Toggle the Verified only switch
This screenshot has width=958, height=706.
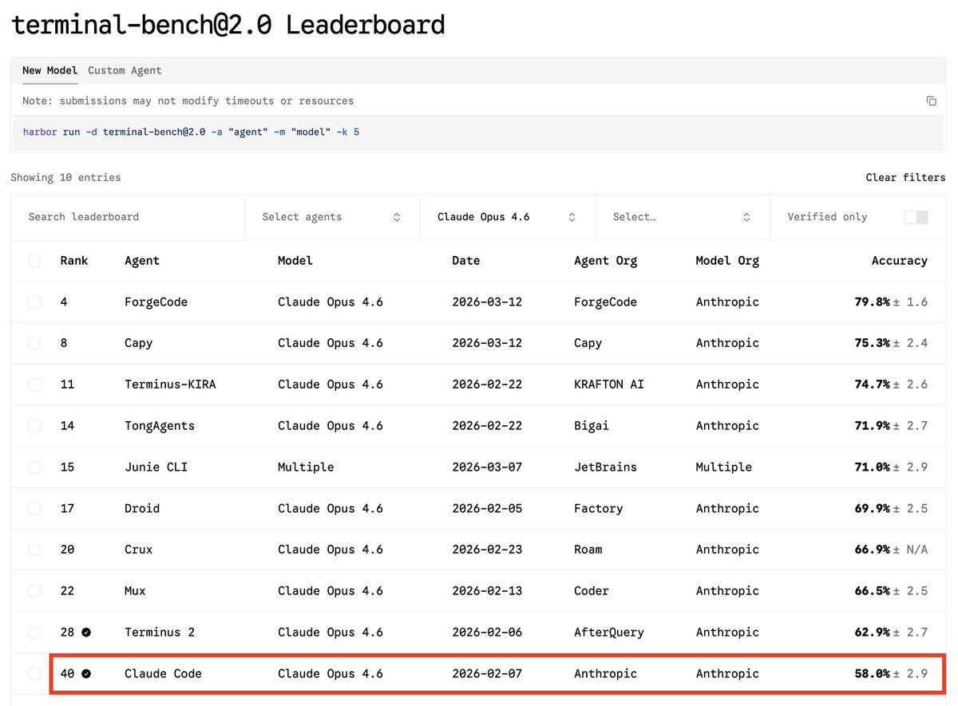(x=916, y=217)
